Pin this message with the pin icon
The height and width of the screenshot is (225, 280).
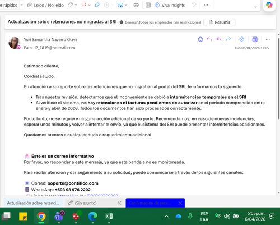pyautogui.click(x=97, y=5)
